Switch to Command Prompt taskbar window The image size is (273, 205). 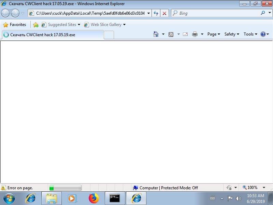115,198
